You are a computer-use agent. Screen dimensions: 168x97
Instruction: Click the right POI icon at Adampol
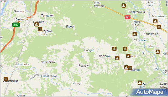130,68
